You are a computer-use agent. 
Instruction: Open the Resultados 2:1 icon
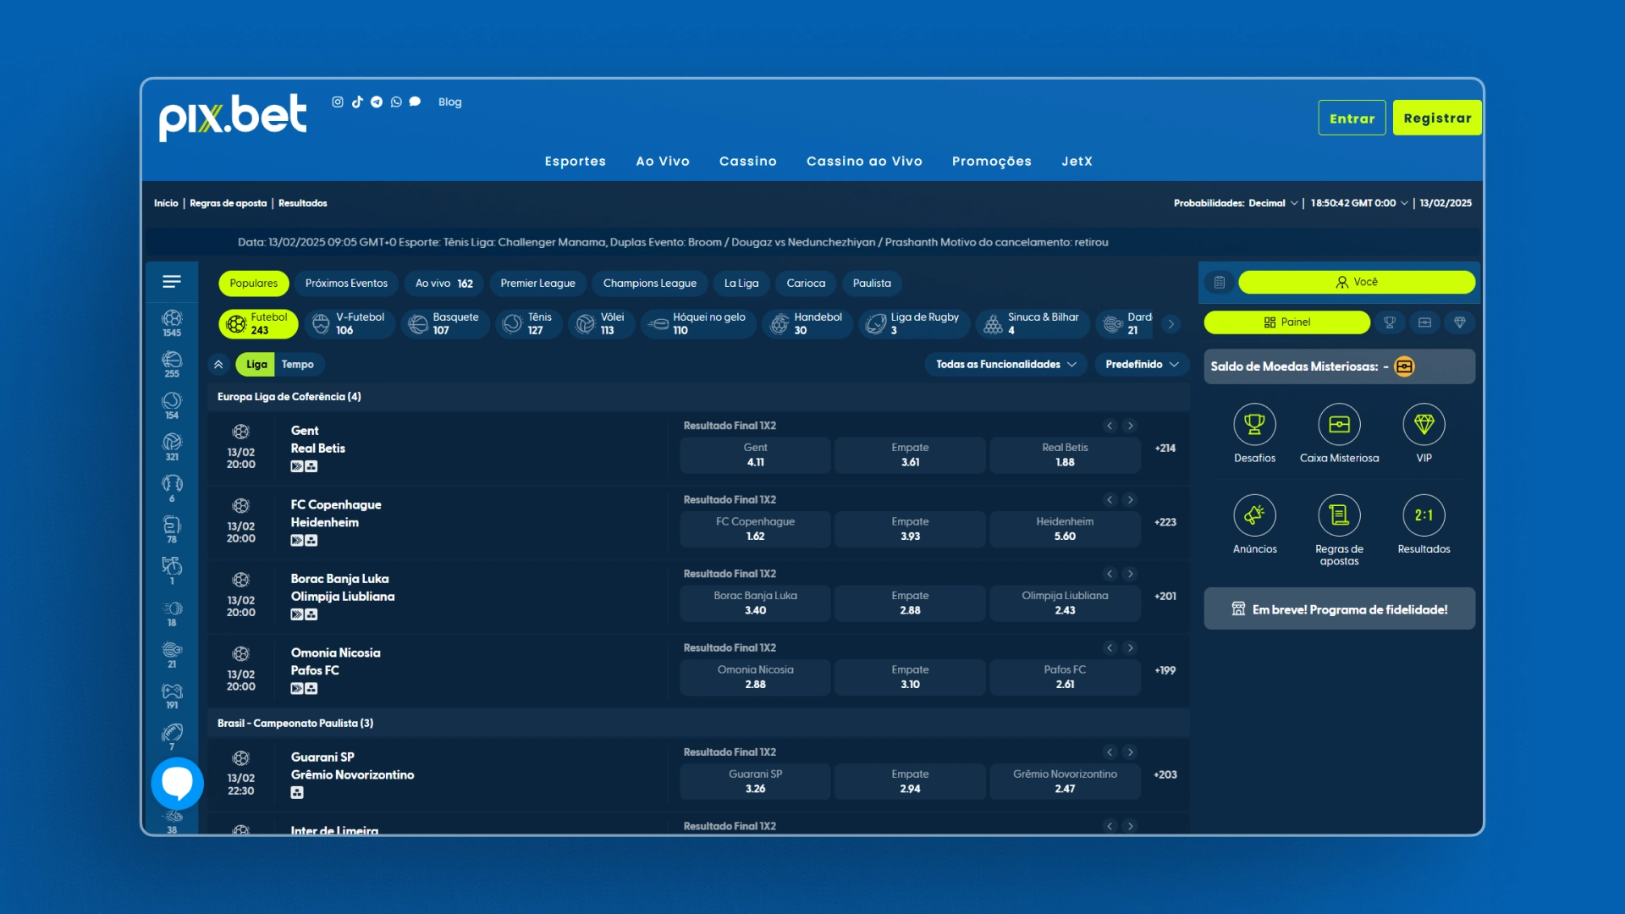pos(1424,515)
